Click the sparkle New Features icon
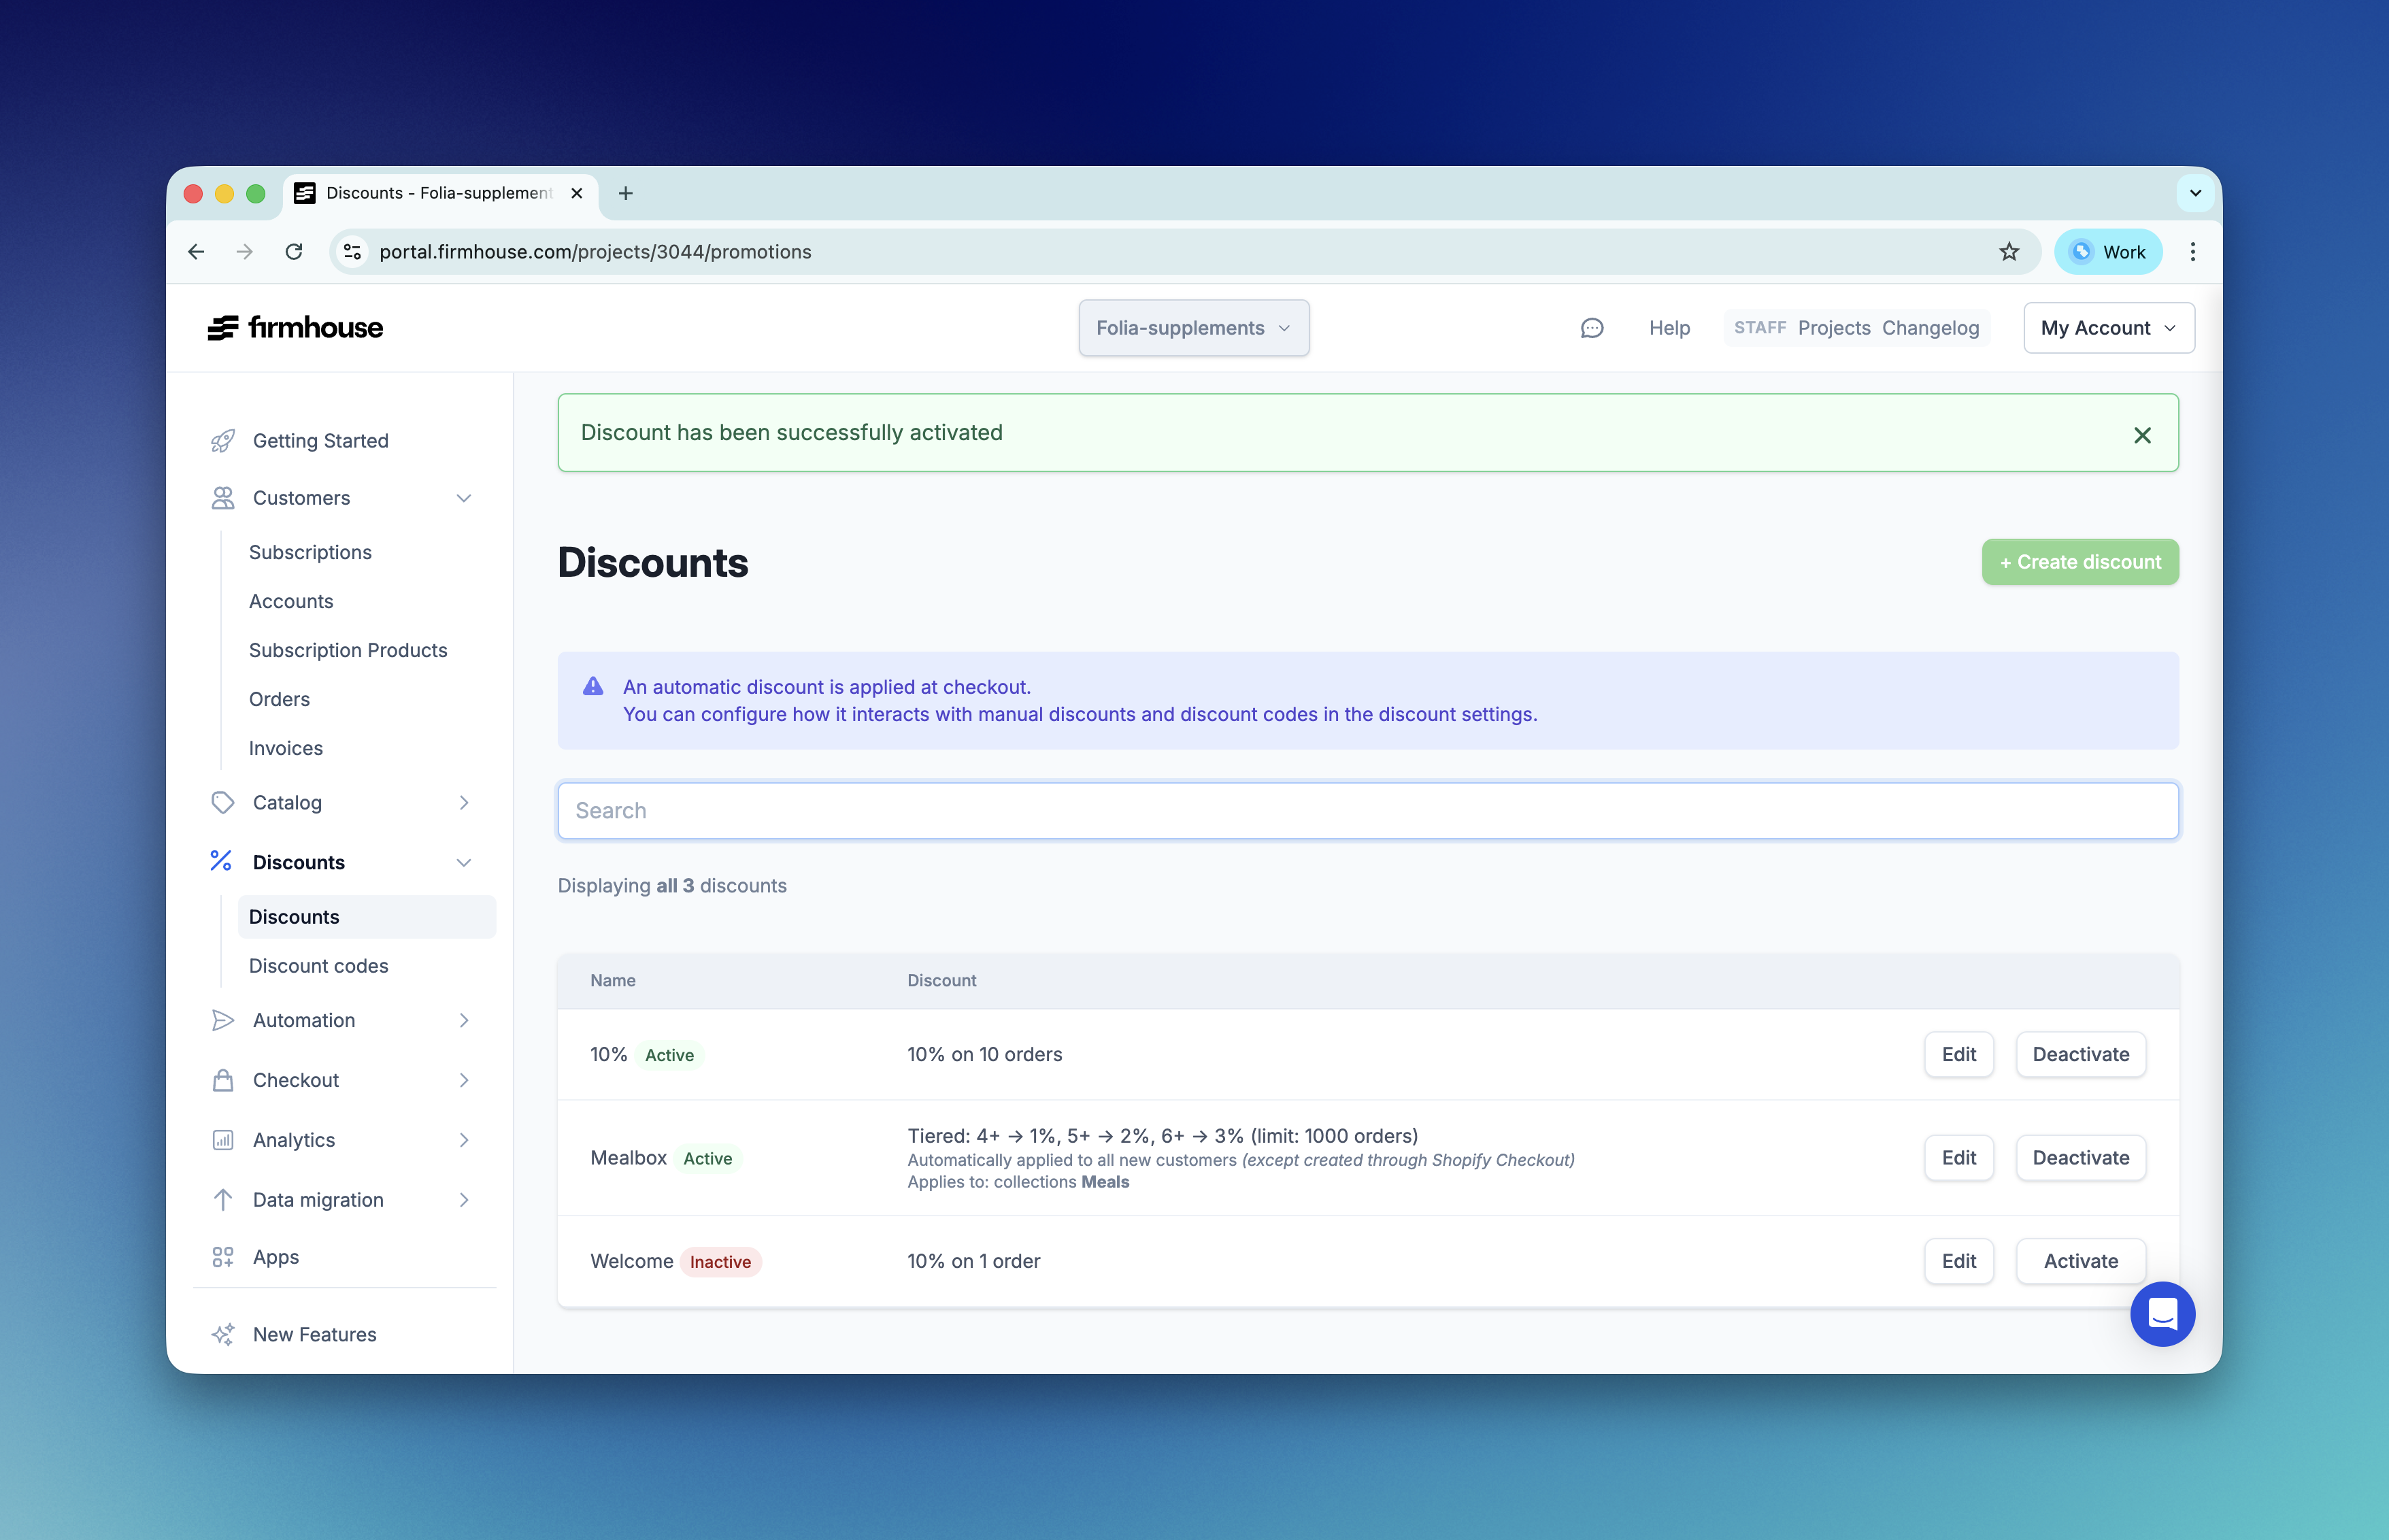Screen dimensions: 2389x1540 [222, 1334]
